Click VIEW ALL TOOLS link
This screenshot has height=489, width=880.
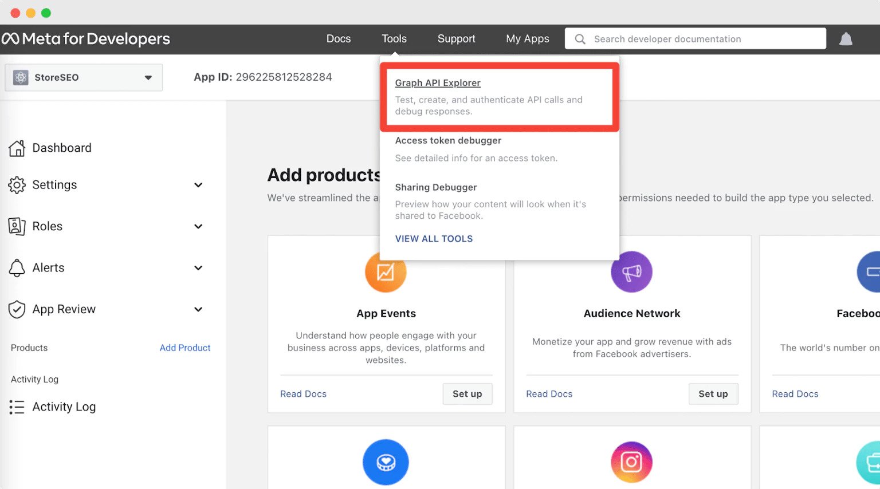(434, 239)
